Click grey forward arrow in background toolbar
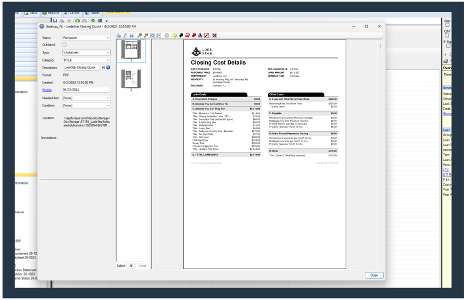The image size is (467, 300). coord(84,21)
